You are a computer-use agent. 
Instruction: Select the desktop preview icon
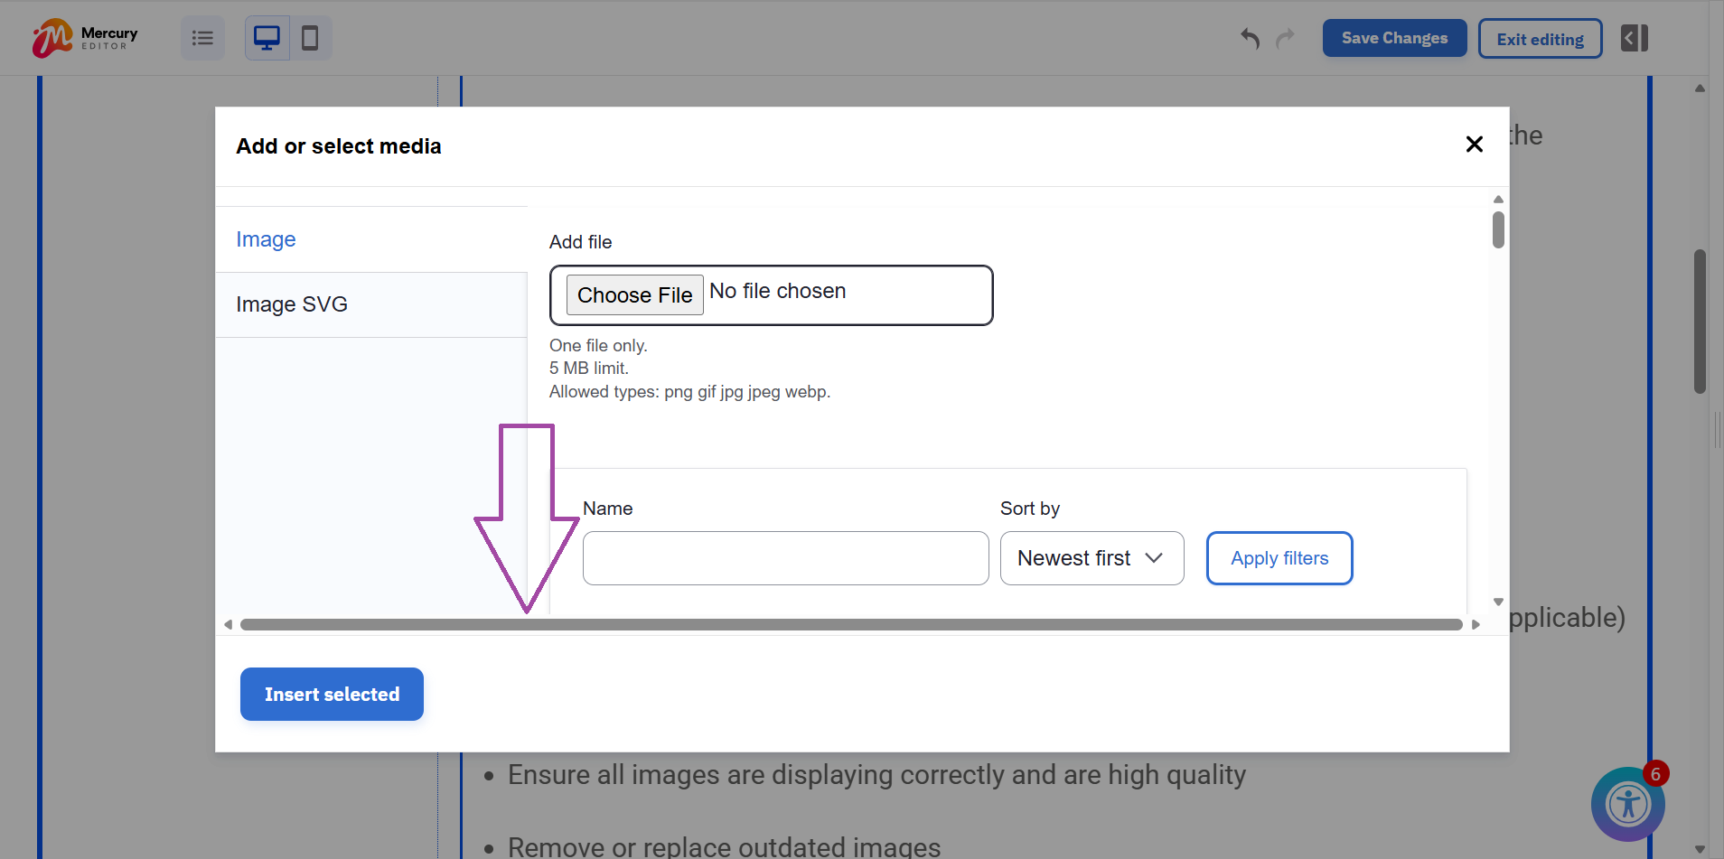266,37
